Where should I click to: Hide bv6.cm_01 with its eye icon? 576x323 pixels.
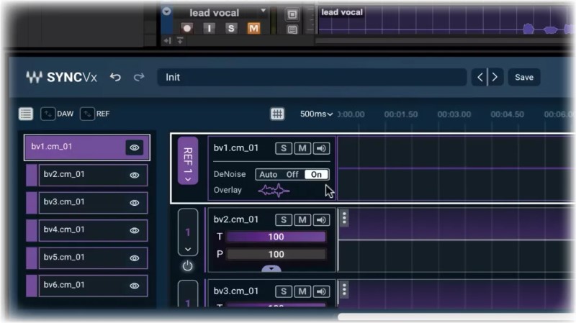click(x=135, y=286)
